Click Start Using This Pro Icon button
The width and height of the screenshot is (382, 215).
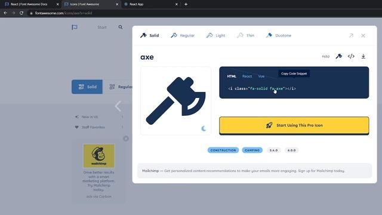point(294,125)
